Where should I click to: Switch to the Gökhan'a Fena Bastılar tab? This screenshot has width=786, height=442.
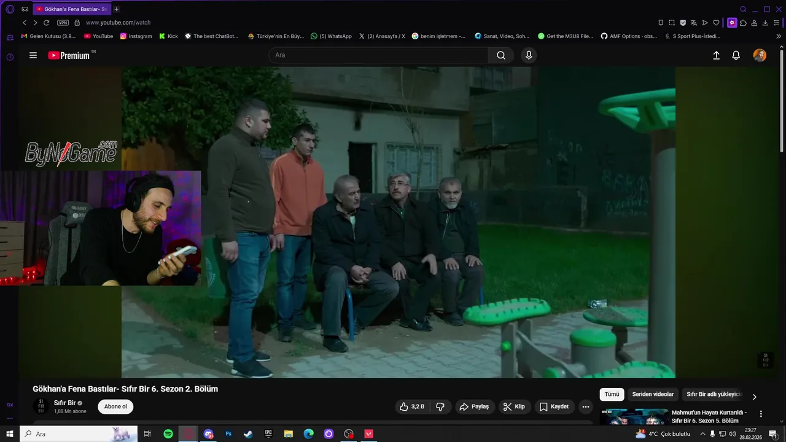point(71,9)
